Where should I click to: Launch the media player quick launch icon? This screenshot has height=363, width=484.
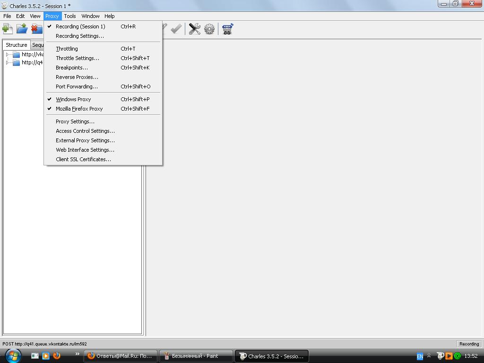click(46, 355)
